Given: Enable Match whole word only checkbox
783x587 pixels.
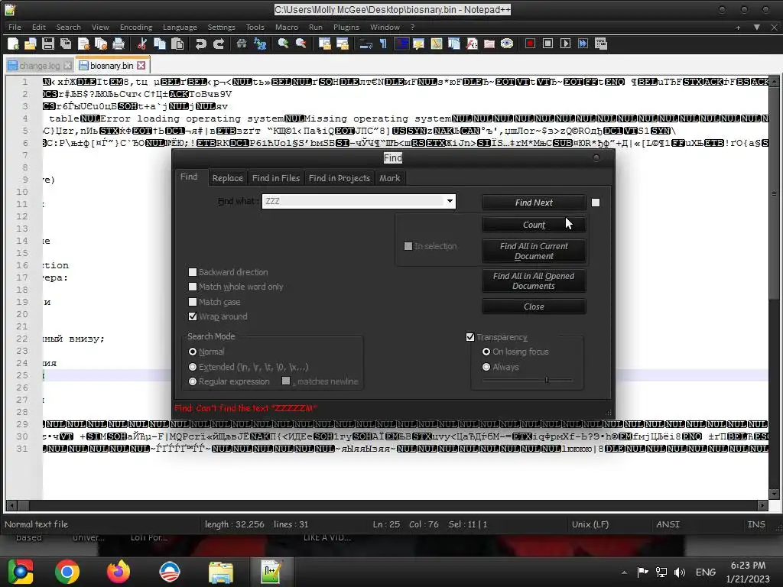Looking at the screenshot, I should pos(192,287).
